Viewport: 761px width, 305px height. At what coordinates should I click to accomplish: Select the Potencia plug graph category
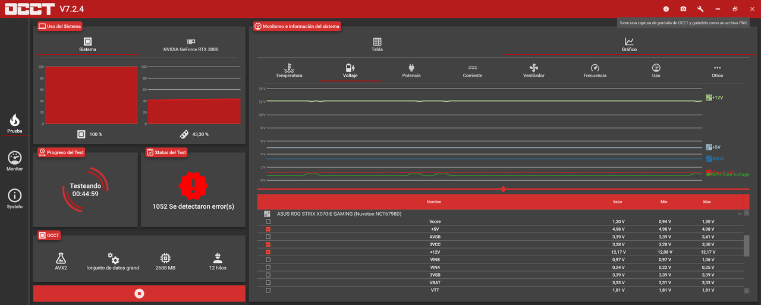coord(411,71)
